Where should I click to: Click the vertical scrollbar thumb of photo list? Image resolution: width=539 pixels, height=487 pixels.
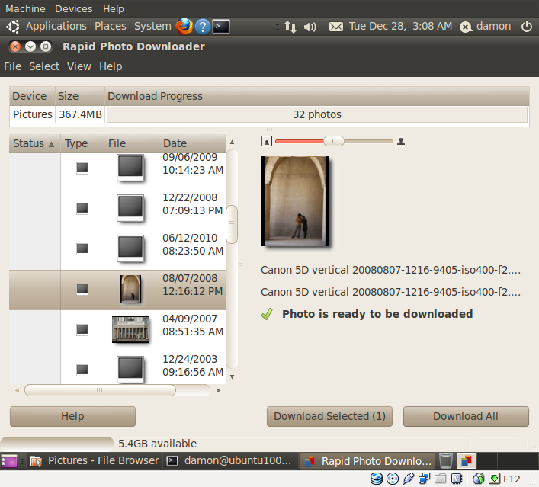232,224
